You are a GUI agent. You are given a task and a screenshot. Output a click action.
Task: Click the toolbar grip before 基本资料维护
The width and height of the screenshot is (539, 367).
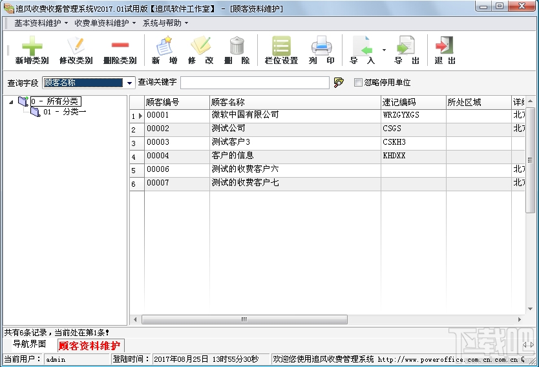(6, 23)
